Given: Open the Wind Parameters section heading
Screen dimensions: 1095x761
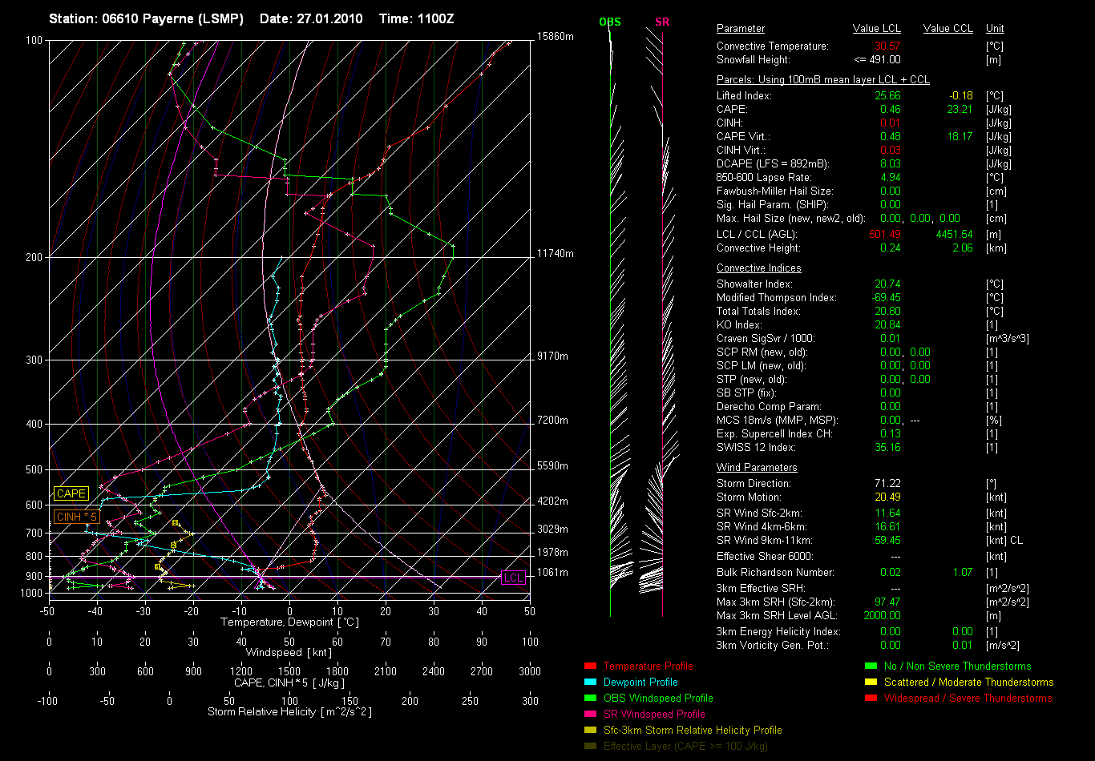Looking at the screenshot, I should [757, 468].
